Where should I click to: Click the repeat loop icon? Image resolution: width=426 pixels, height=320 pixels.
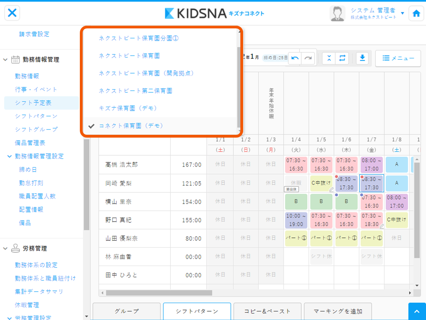coord(342,58)
